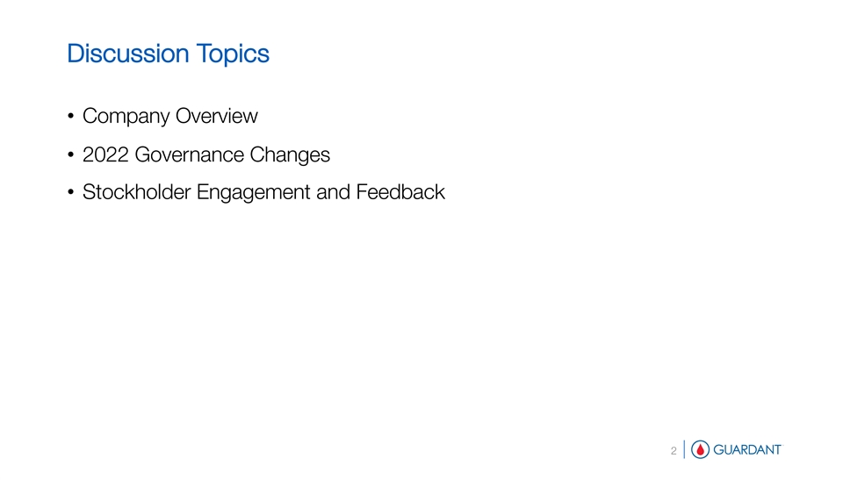
Task: Click the word Company in first bullet
Action: [125, 117]
